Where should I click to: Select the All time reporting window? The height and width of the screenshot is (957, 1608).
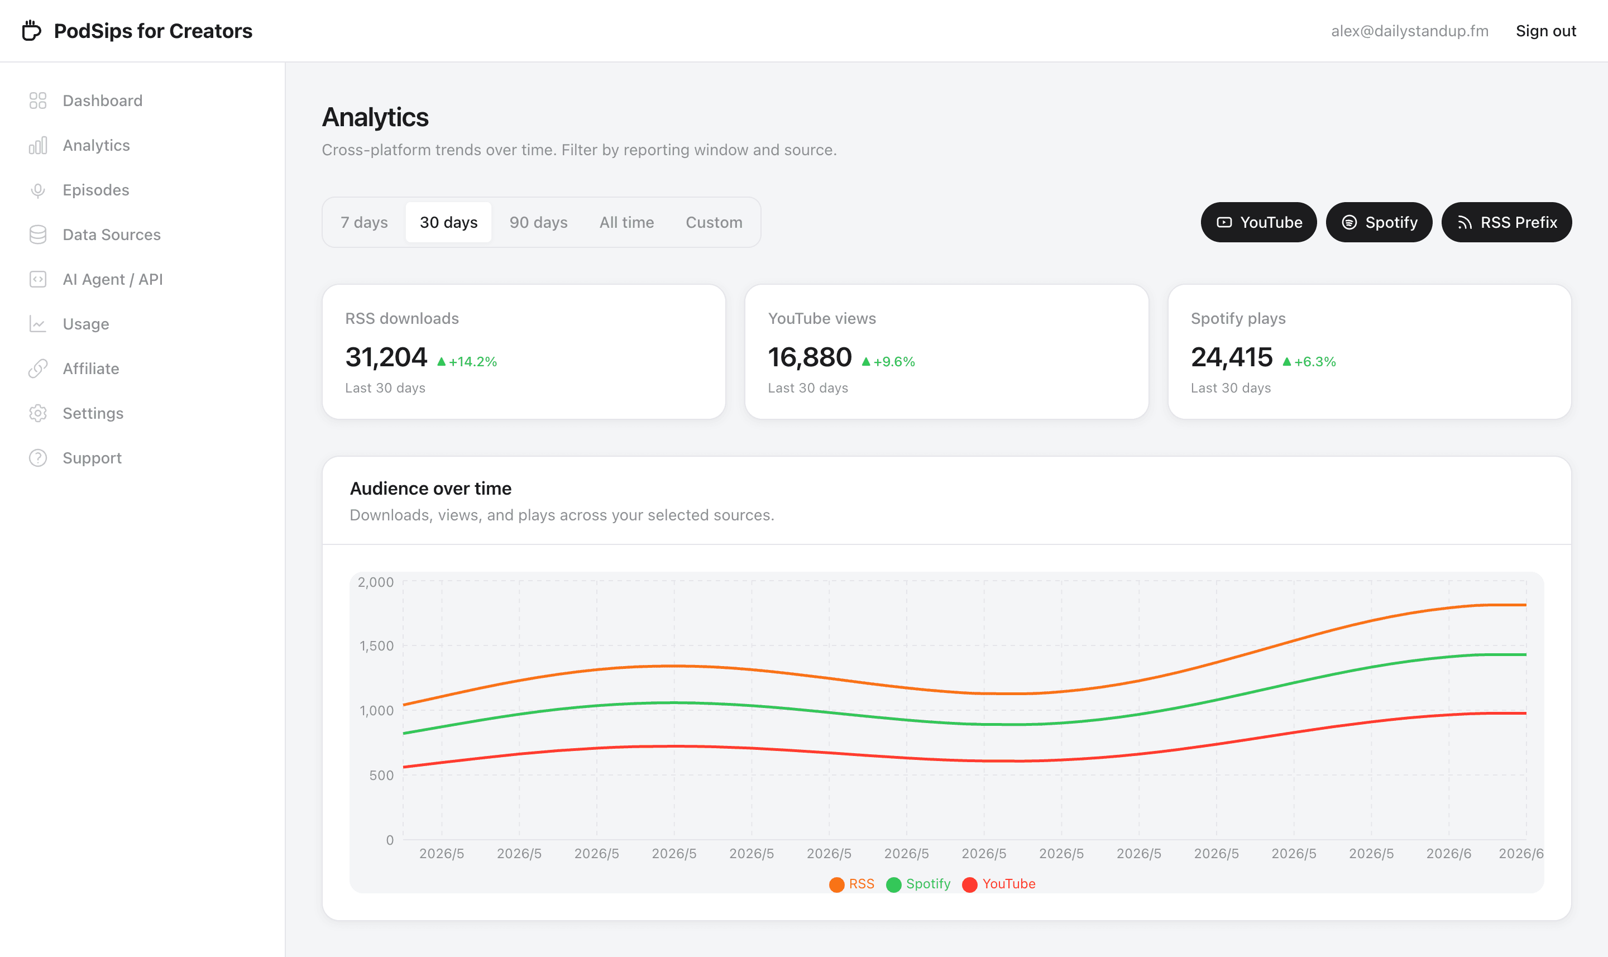coord(626,222)
